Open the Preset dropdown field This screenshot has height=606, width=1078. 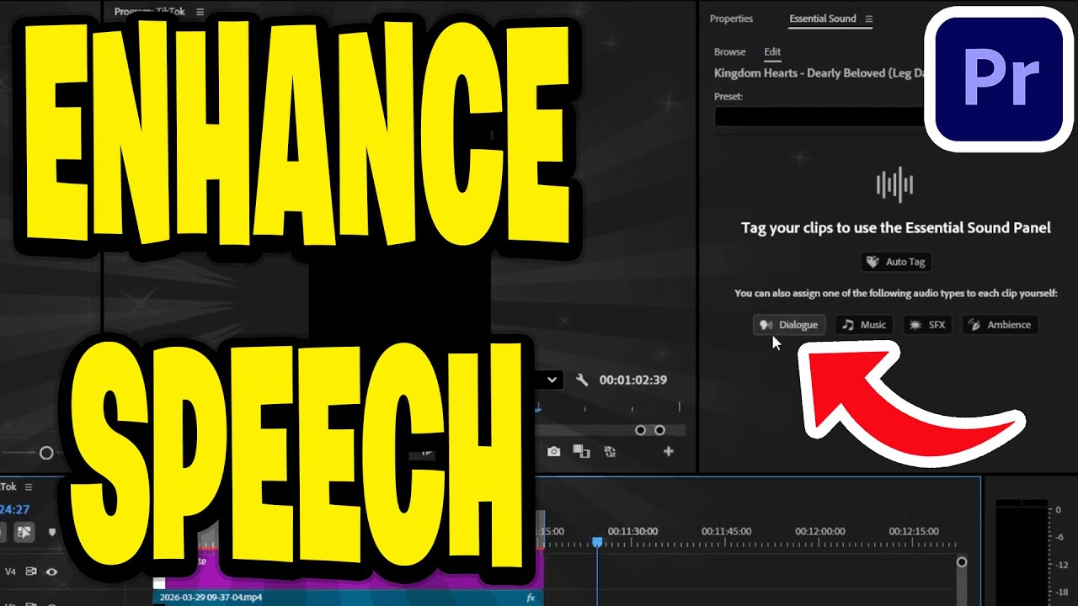(x=819, y=117)
